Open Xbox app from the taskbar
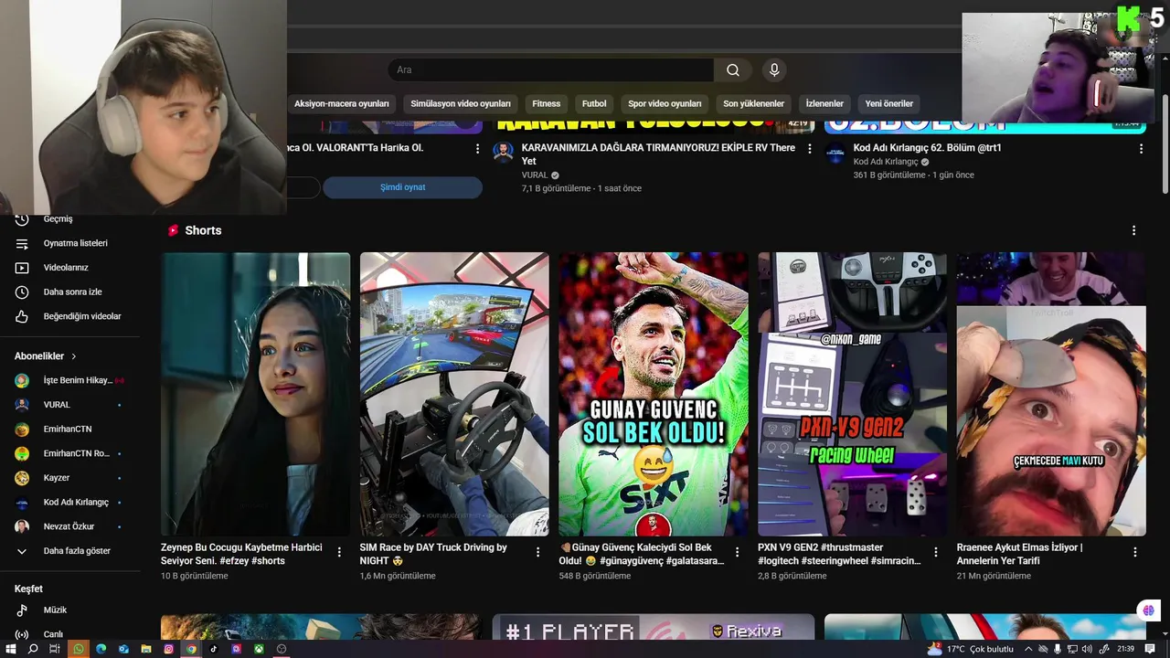Viewport: 1170px width, 658px height. tap(259, 649)
